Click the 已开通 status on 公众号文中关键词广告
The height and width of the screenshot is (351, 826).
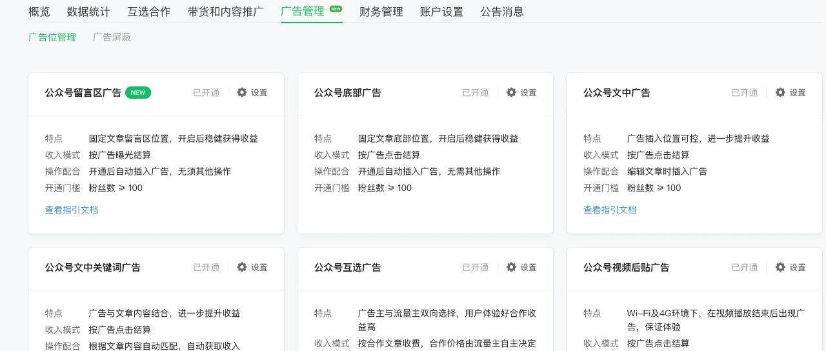[x=206, y=268]
